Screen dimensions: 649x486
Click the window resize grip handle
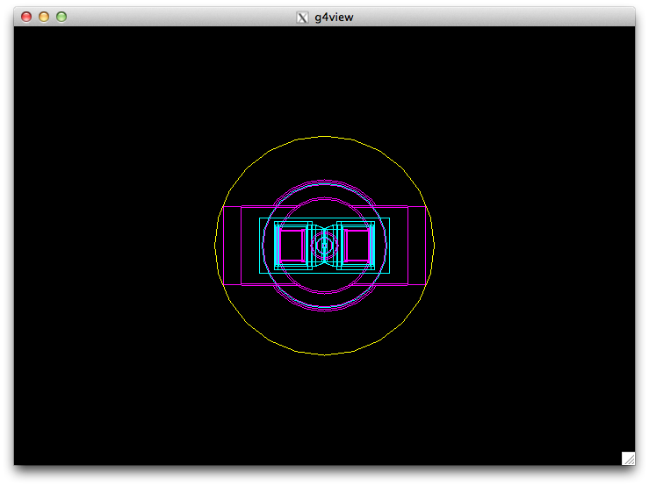point(628,458)
